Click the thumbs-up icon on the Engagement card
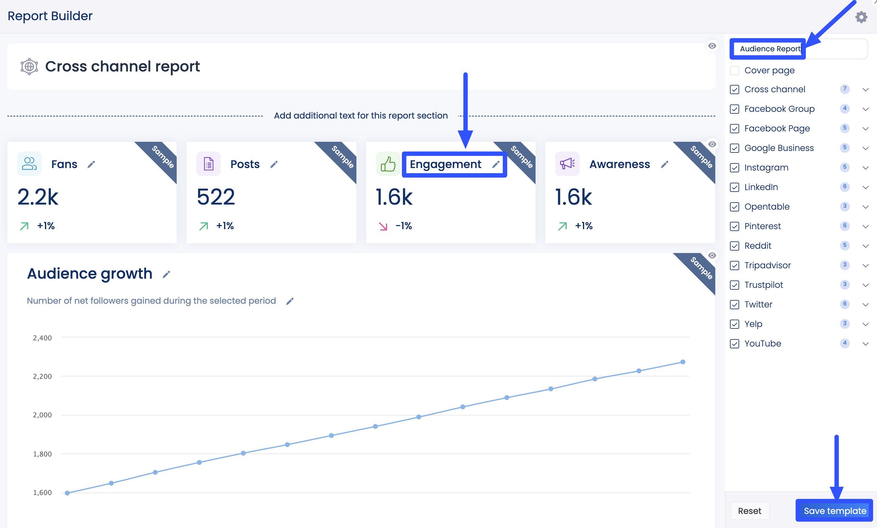 [x=387, y=164]
